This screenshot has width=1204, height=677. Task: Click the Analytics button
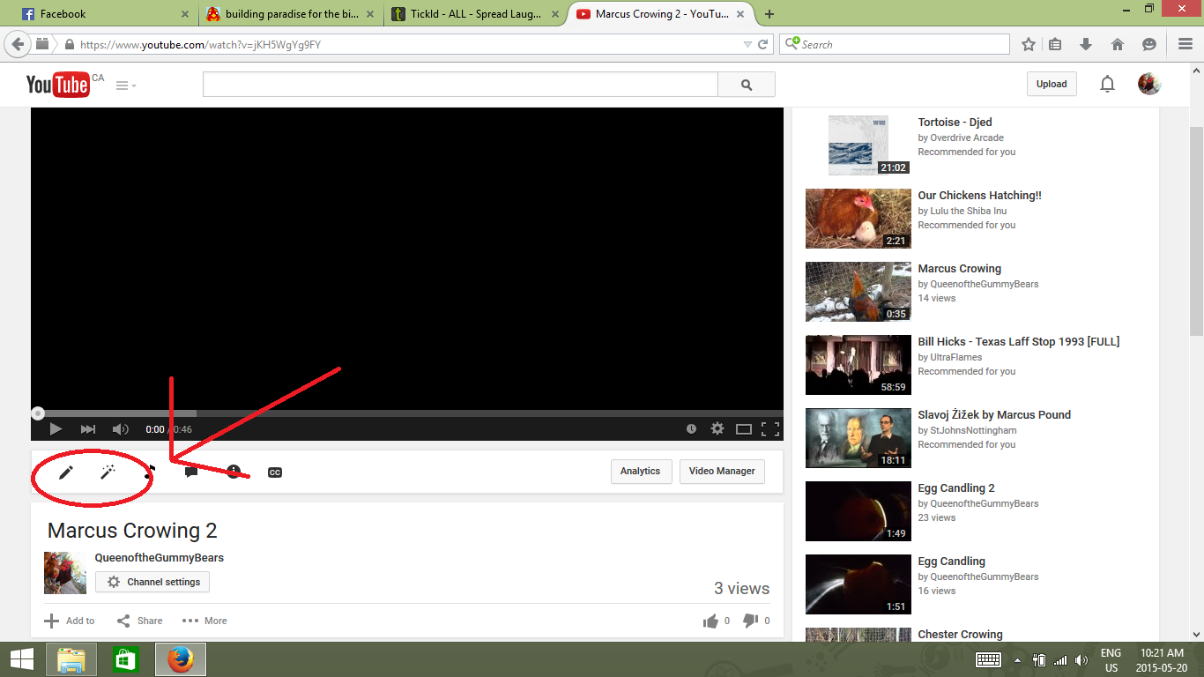point(640,472)
